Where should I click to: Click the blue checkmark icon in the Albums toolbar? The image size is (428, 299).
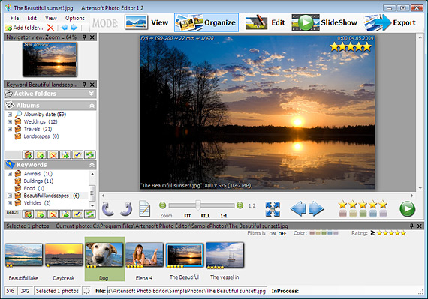pos(77,155)
